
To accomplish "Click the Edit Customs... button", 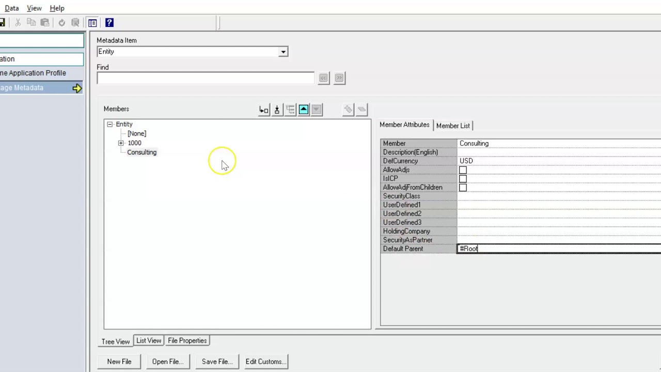I will (x=266, y=362).
